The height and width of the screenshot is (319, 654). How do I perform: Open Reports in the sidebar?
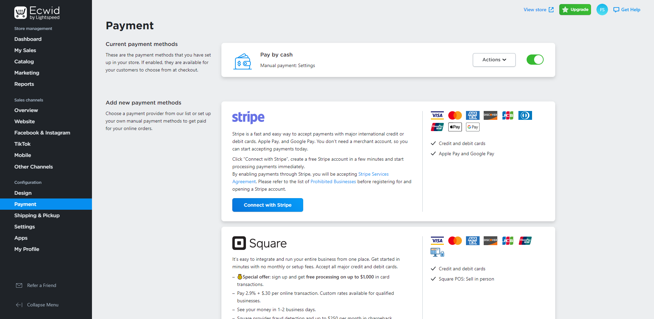point(24,84)
